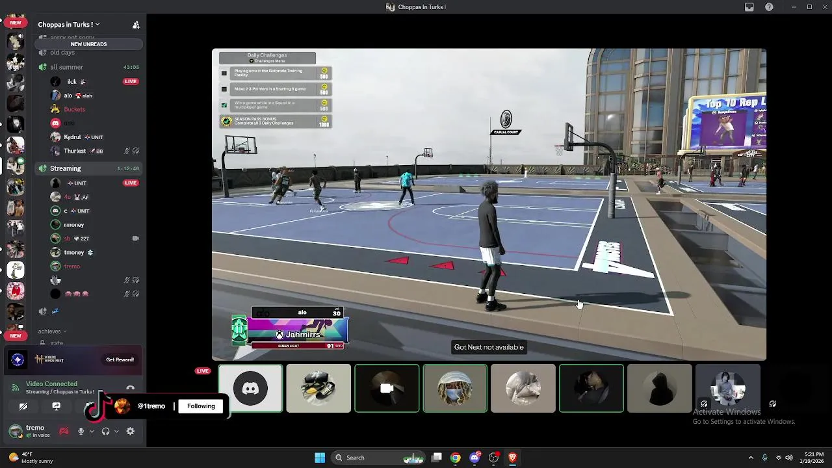The image size is (832, 468).
Task: Click user 'tmoney' in Streaming channel
Action: coord(73,252)
